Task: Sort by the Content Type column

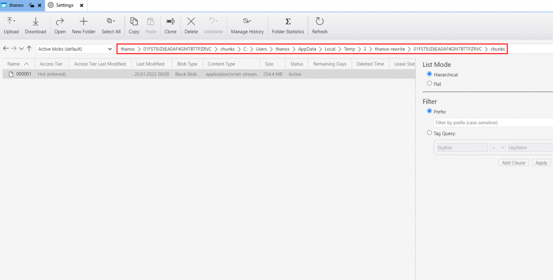Action: tap(221, 64)
